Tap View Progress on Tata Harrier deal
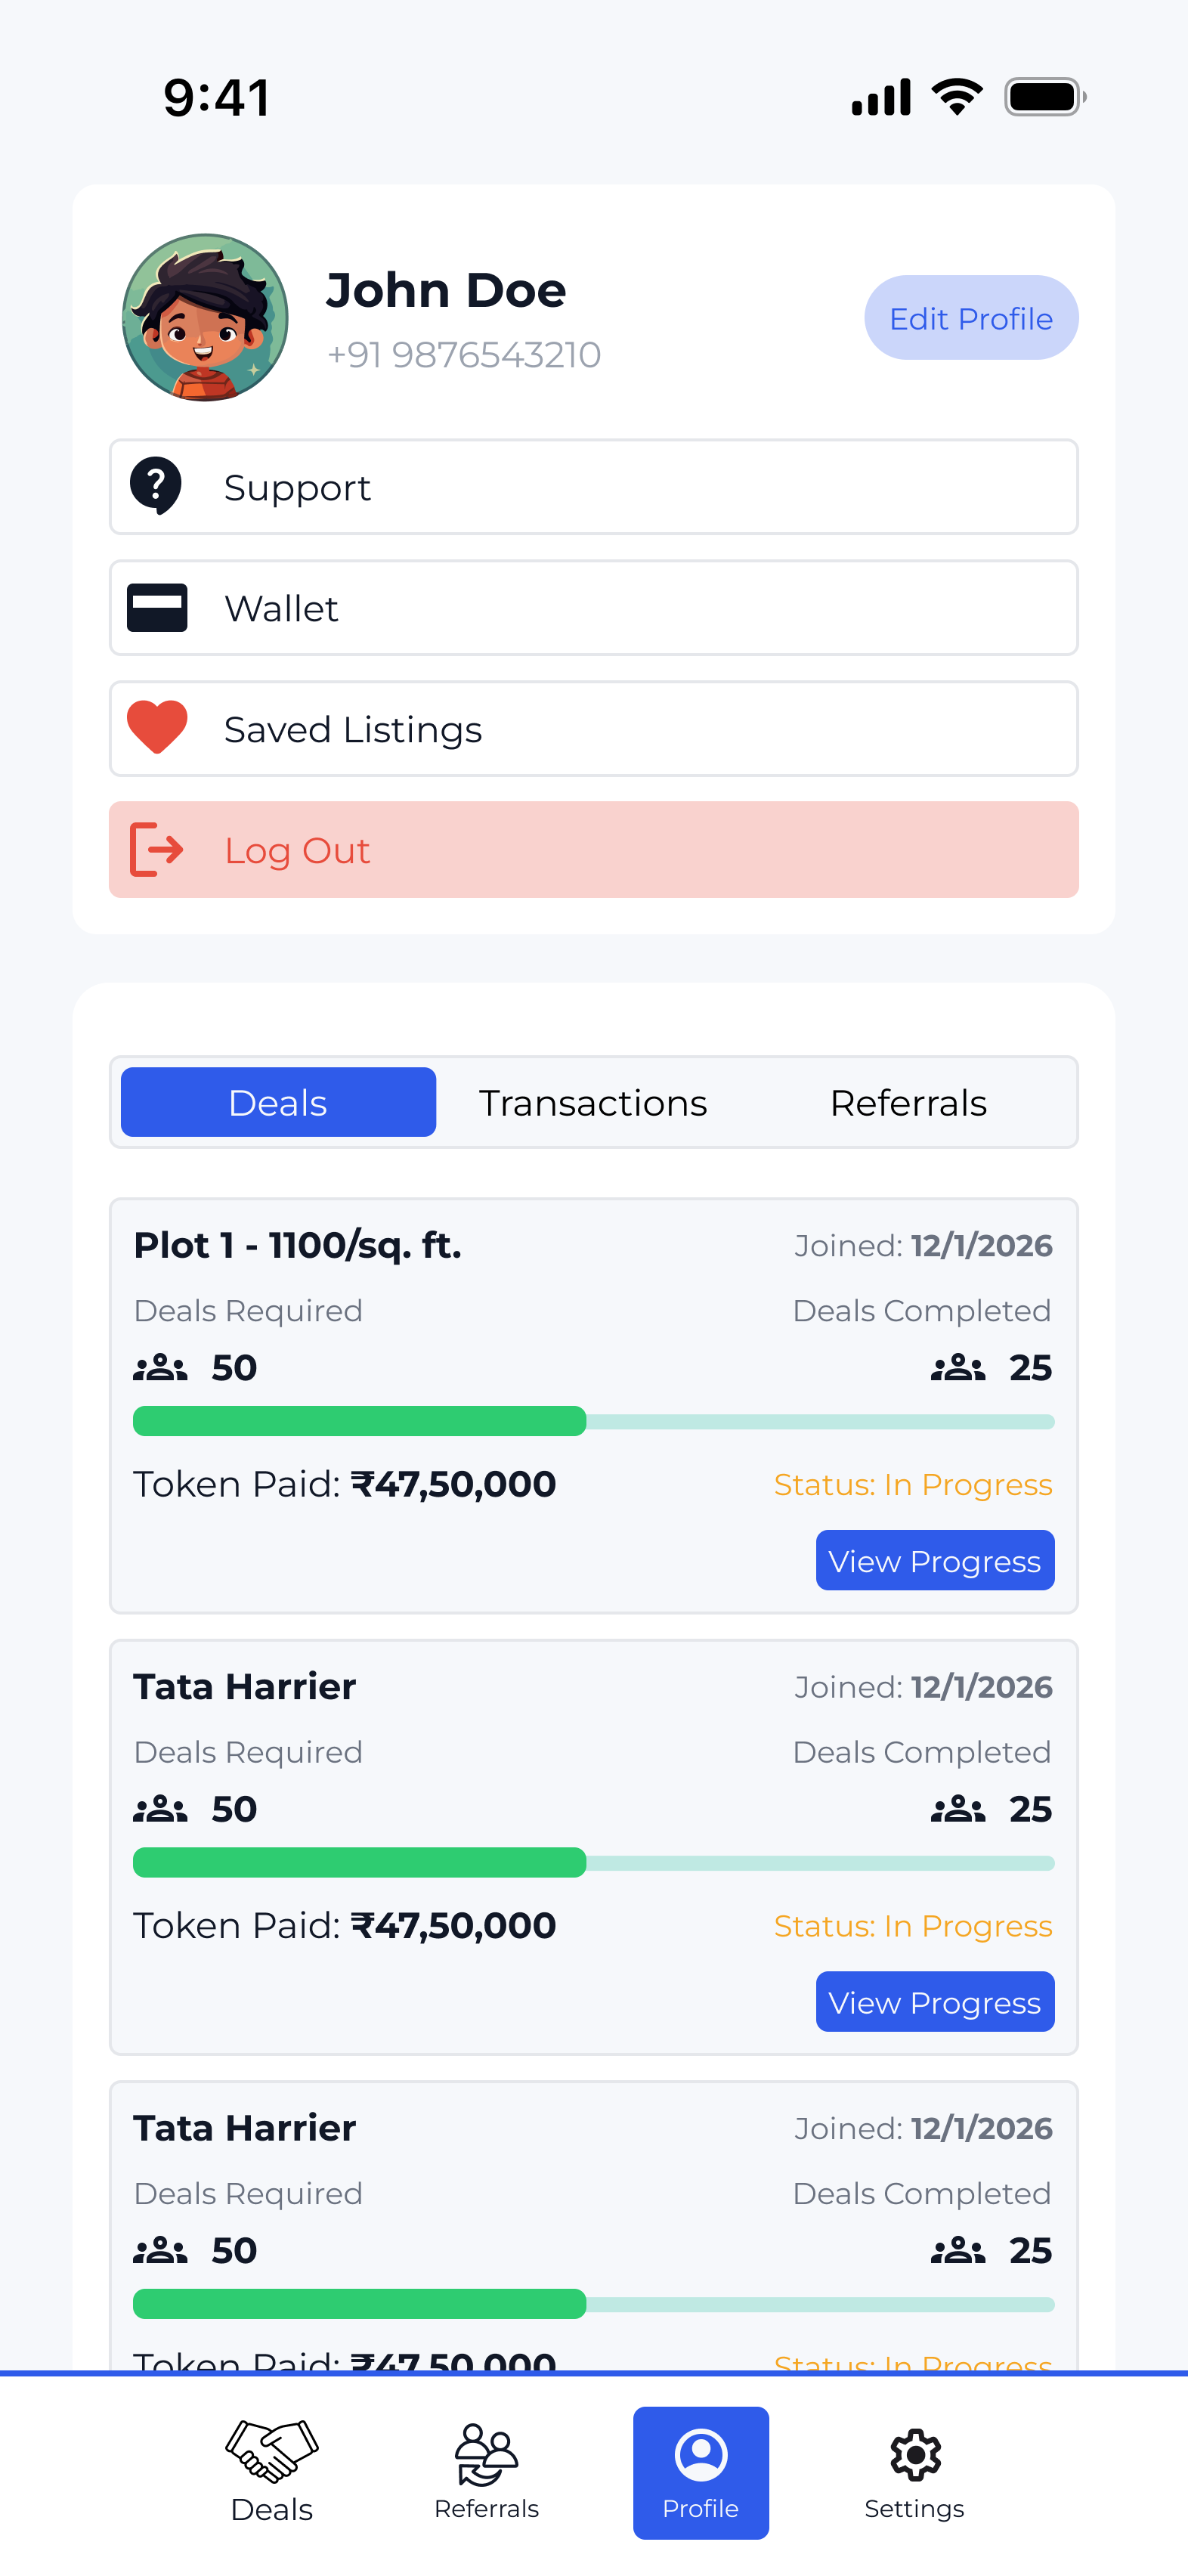Screen dimensions: 1188x2576 (934, 2001)
